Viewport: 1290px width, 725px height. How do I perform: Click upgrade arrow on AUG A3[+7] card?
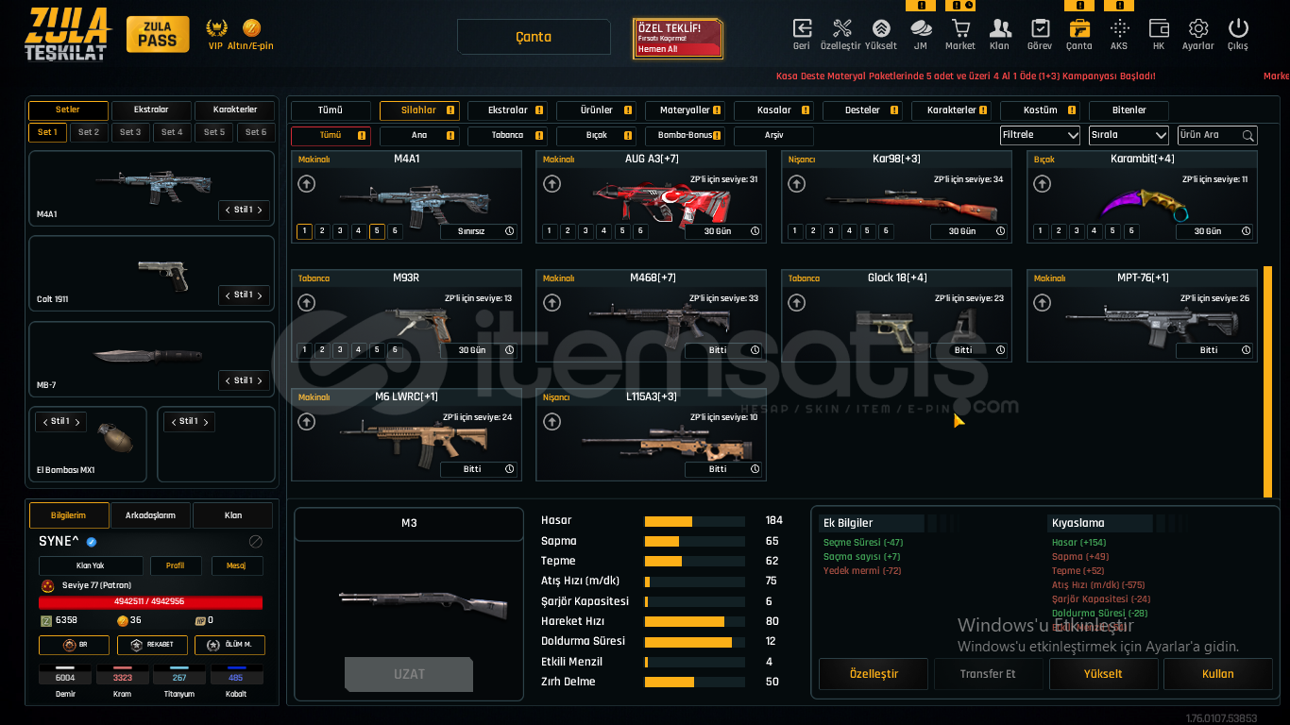pyautogui.click(x=551, y=184)
